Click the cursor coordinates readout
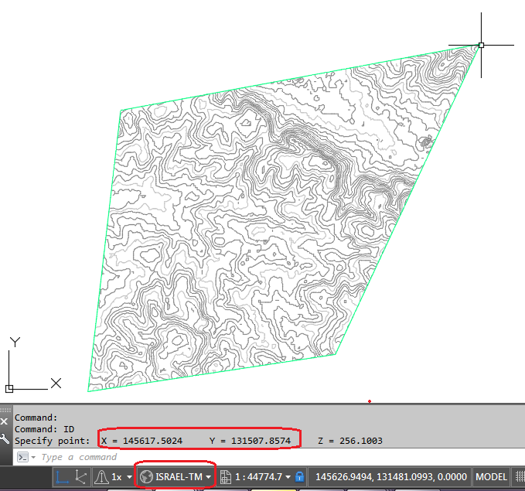525x491 pixels. click(x=391, y=477)
